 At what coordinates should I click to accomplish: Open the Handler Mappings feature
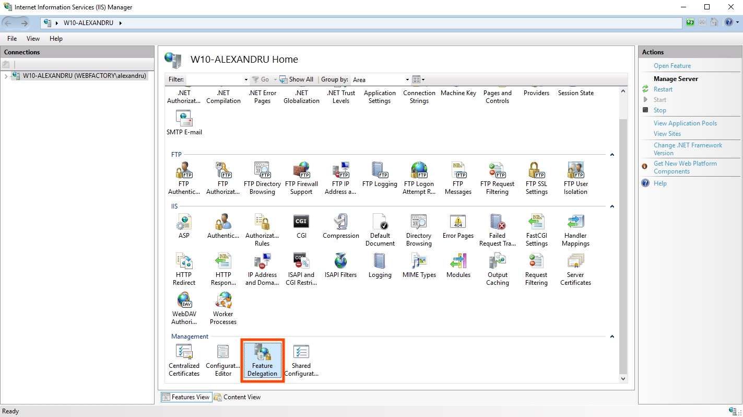pos(575,230)
